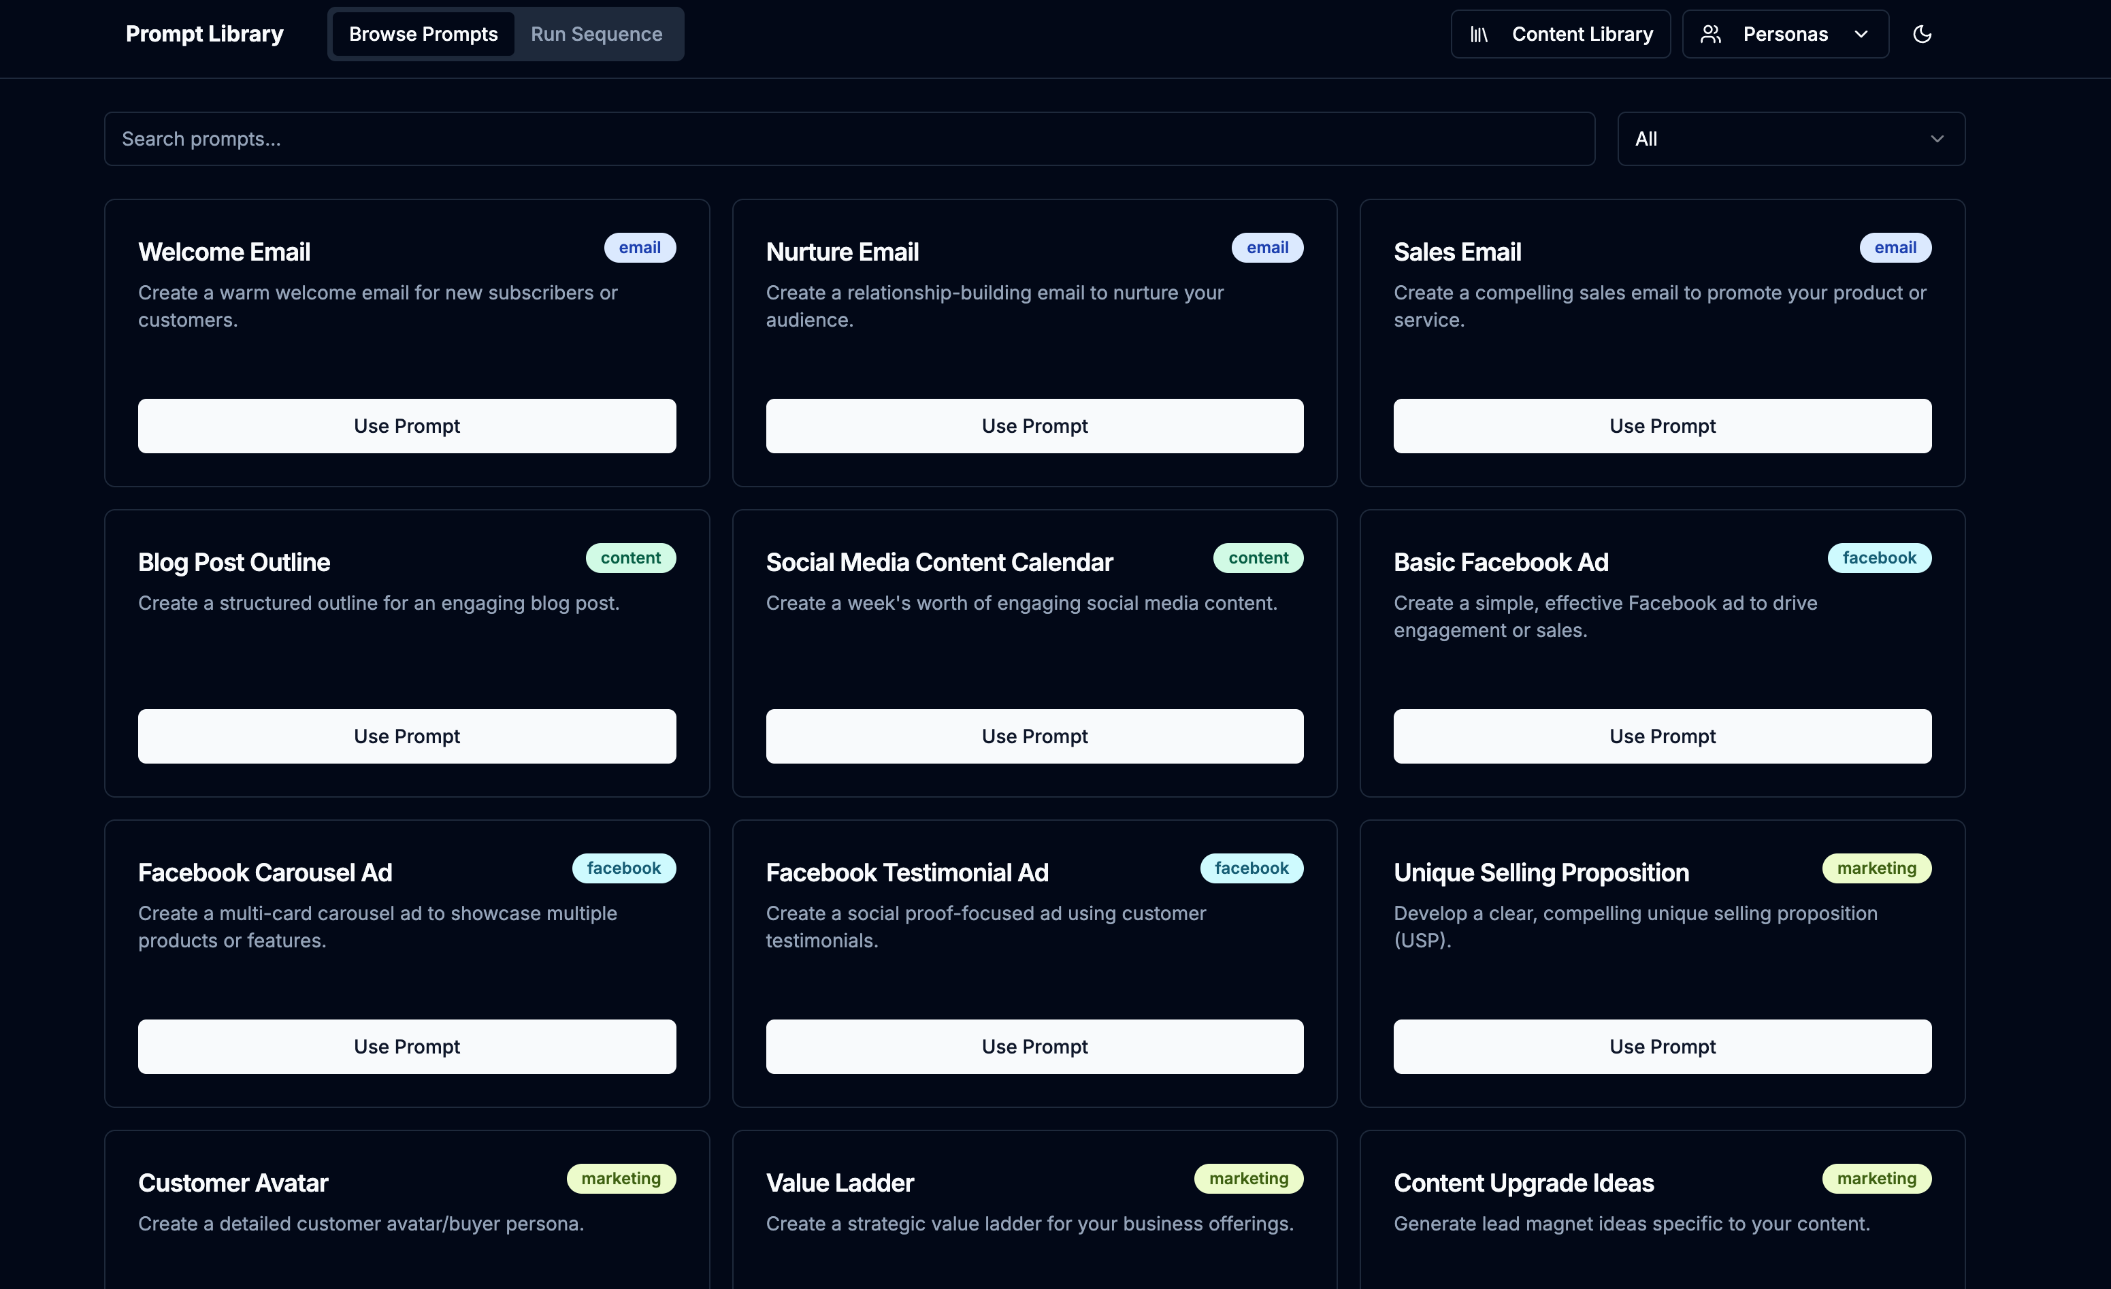The image size is (2111, 1289).
Task: Click the email tag on Nurture Email
Action: [1267, 248]
